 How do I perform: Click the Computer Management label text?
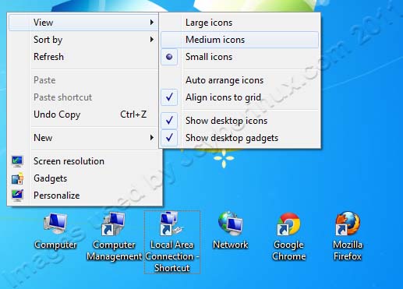(x=114, y=251)
